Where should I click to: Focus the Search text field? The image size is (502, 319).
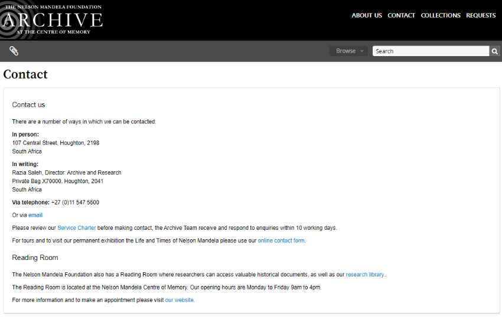click(431, 51)
